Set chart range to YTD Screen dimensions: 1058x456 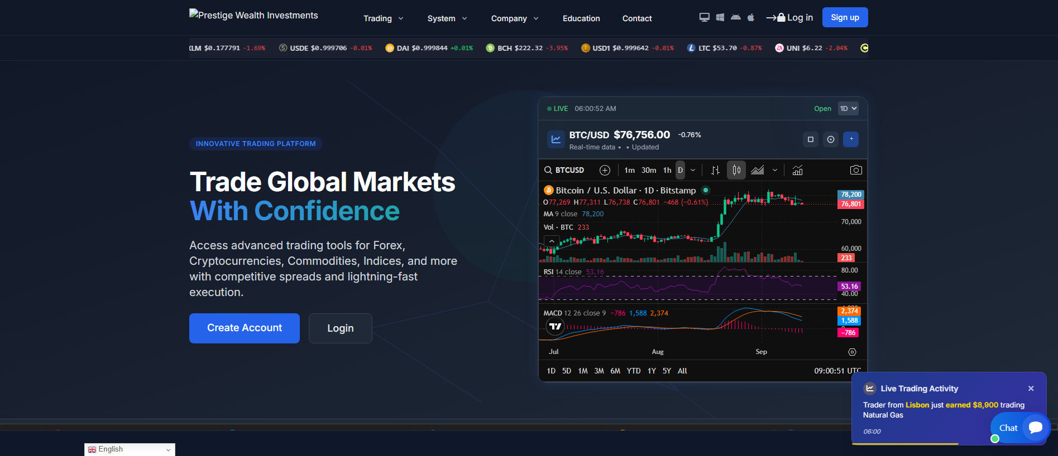pyautogui.click(x=634, y=371)
